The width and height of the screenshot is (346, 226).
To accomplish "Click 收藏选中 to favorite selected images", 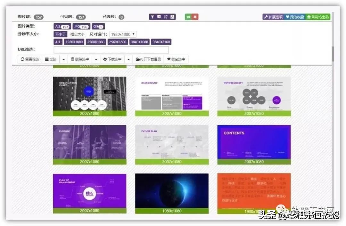I will pyautogui.click(x=176, y=60).
